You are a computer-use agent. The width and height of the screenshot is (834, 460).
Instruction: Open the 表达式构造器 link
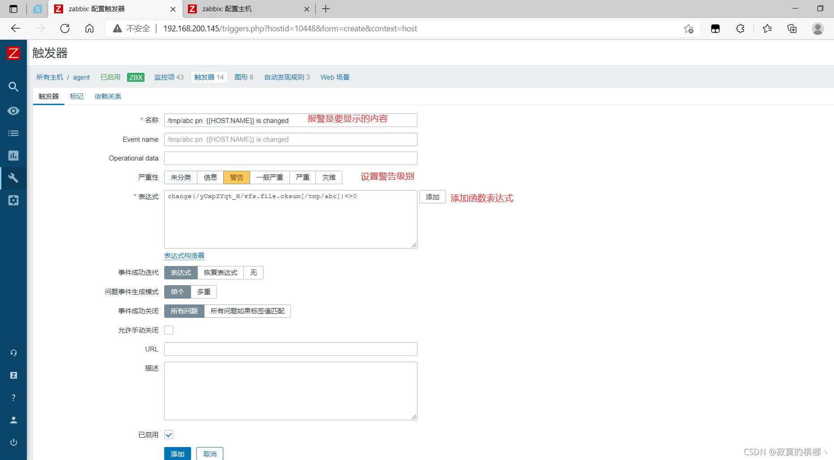click(184, 256)
